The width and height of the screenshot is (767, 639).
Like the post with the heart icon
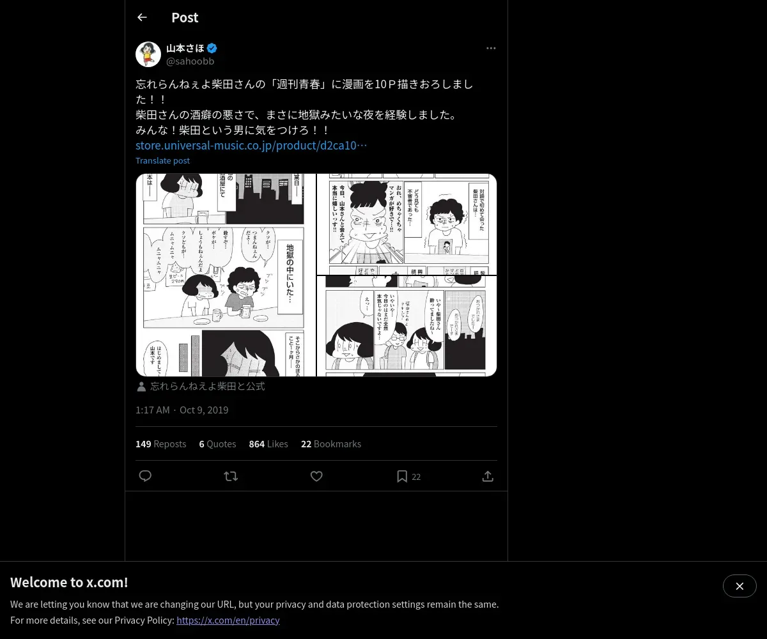click(x=316, y=476)
